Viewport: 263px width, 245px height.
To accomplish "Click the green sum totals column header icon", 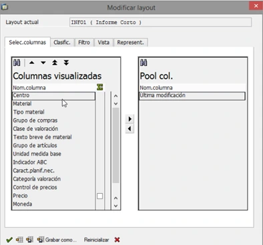I will pos(100,87).
